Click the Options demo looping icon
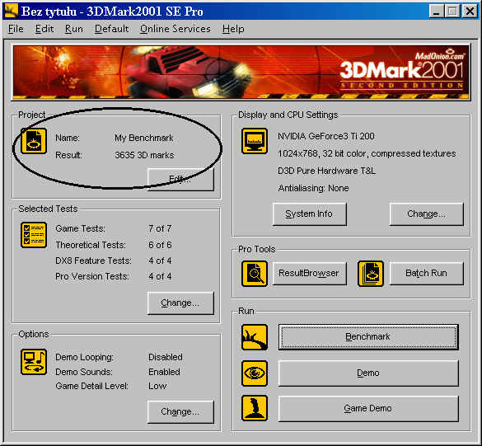The width and height of the screenshot is (482, 446). pos(34,362)
